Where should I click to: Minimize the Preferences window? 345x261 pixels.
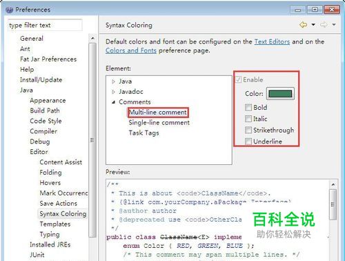click(298, 10)
